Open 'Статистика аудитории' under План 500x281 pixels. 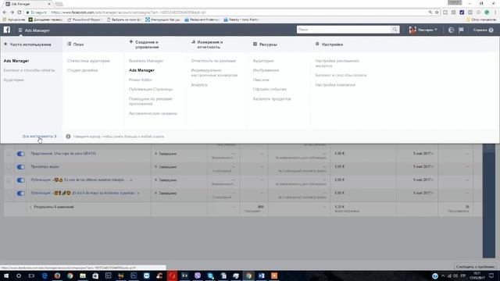tap(88, 61)
